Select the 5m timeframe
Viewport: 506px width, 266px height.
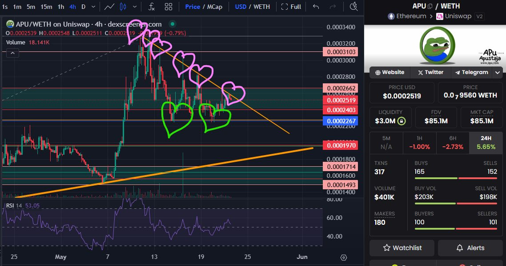tap(31, 7)
